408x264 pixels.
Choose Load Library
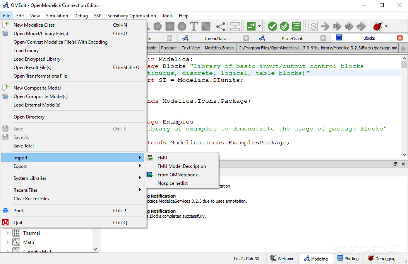[73, 51]
